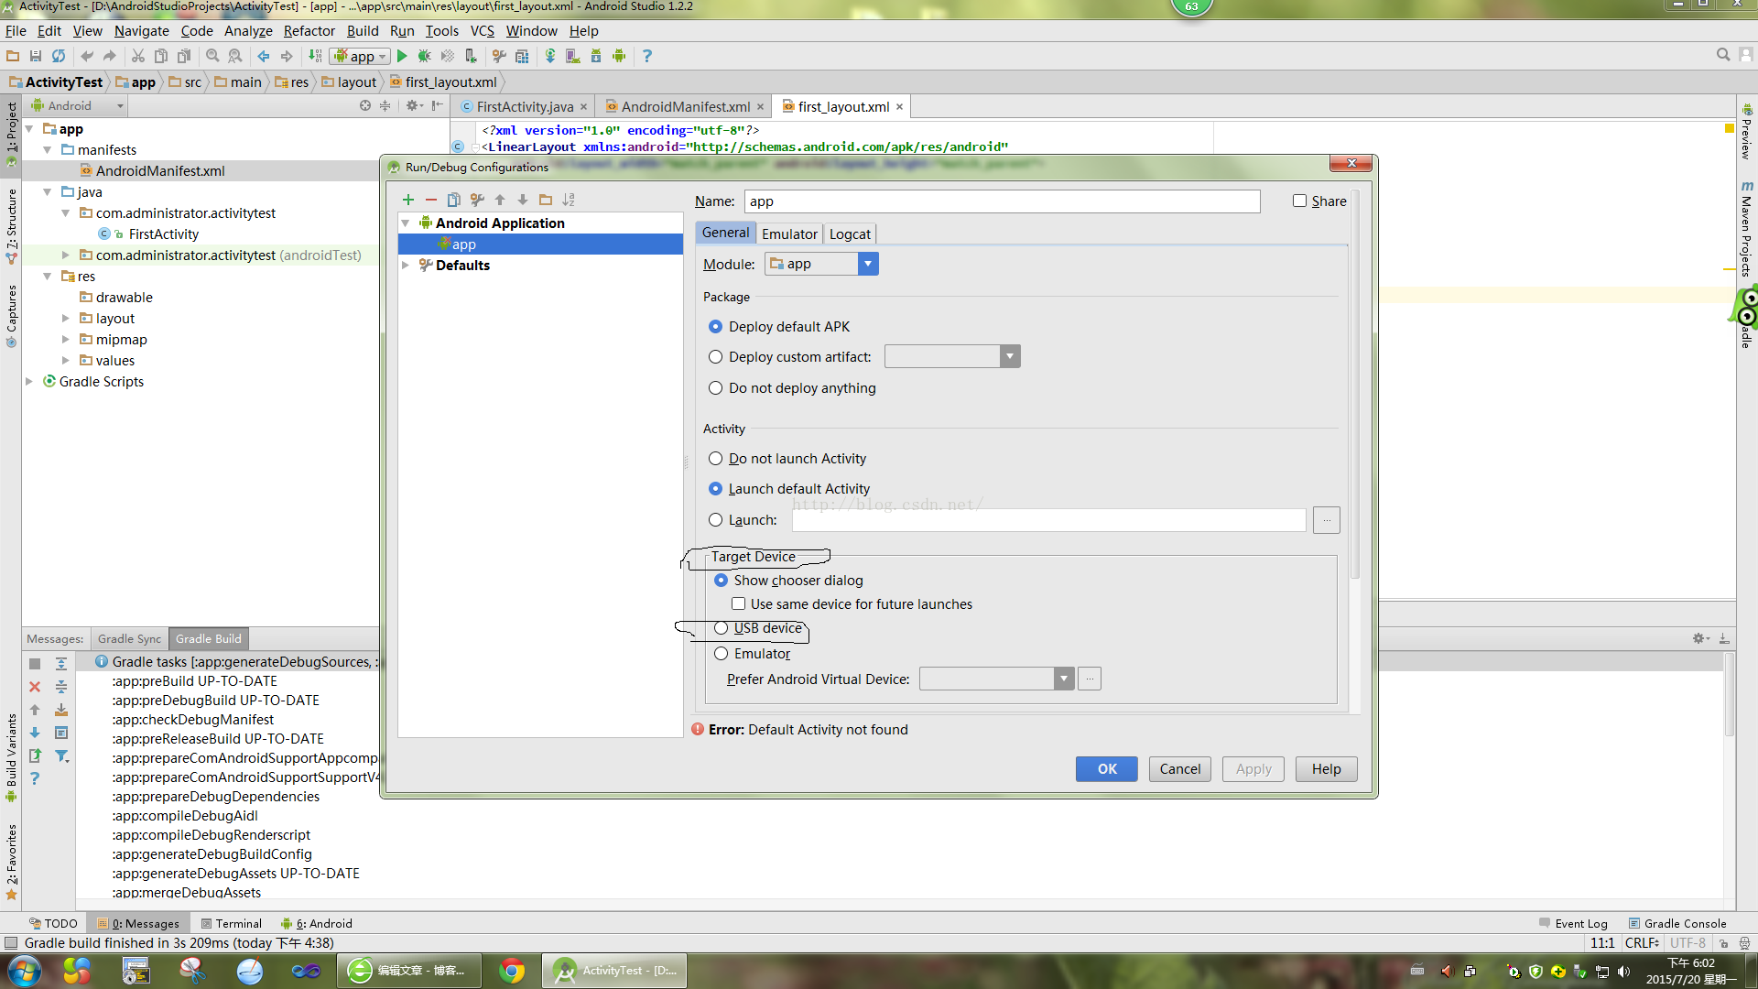Open Find using magnifier toolbar icon
The height and width of the screenshot is (989, 1758).
coord(212,56)
